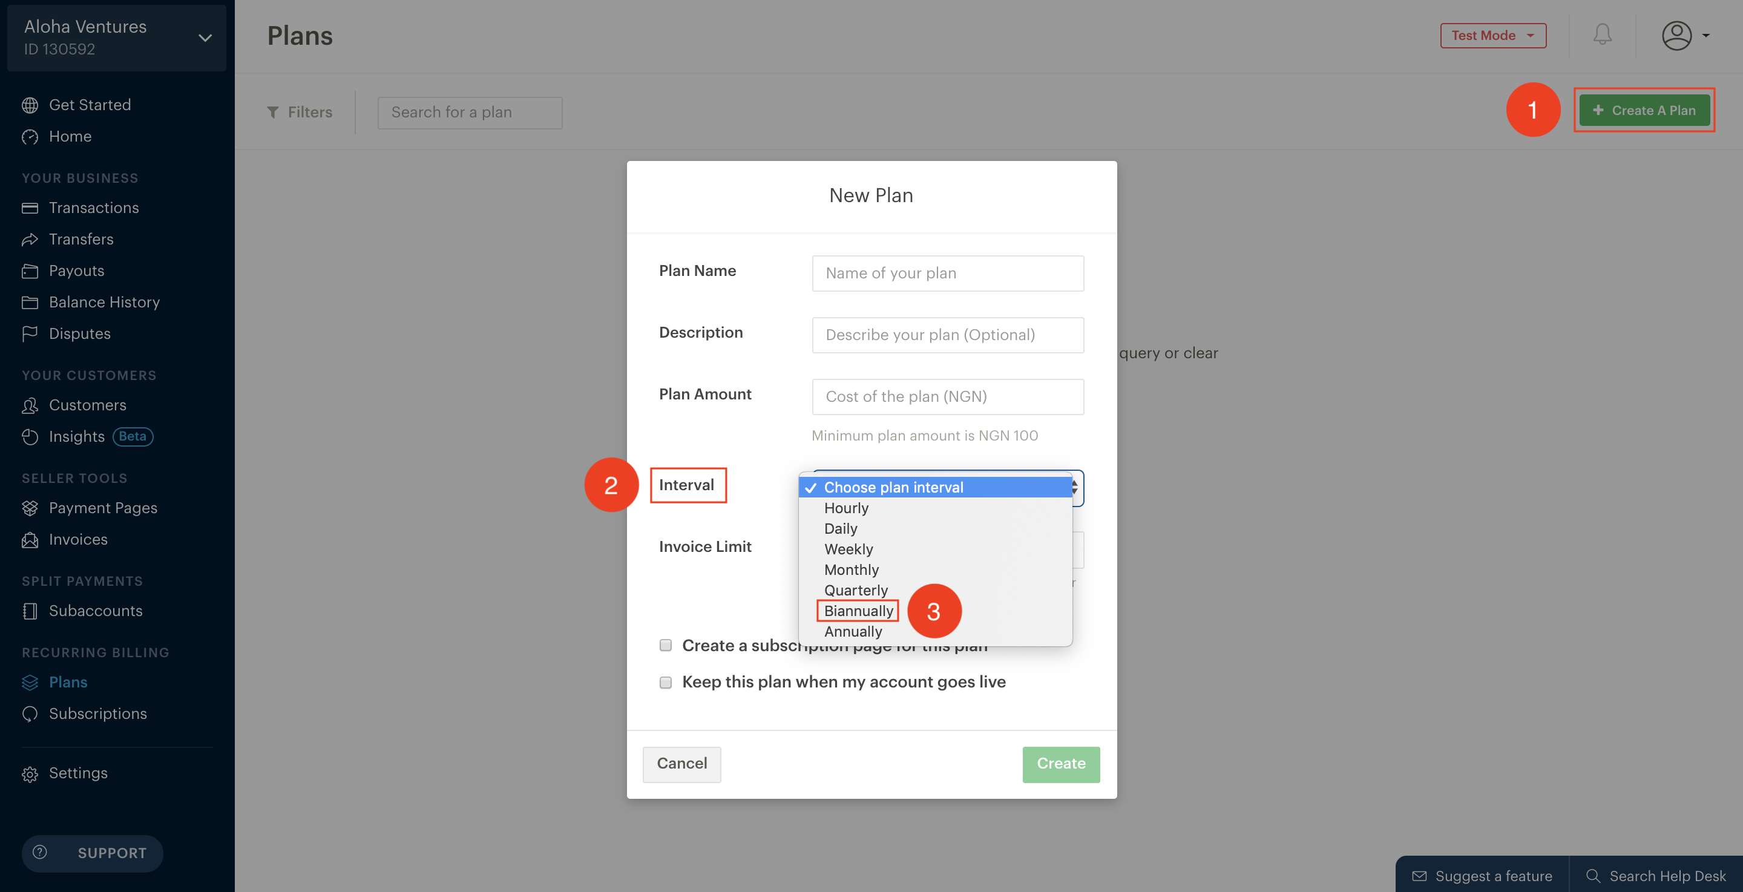Click the Payment Pages stack icon
Screen dimensions: 1743x892
click(x=30, y=508)
